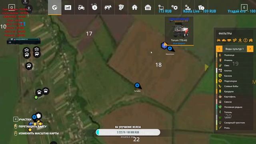Screen dimensions: 256x144
Task: Toggle the Соевые бобы crop filter
Action: click(x=235, y=86)
